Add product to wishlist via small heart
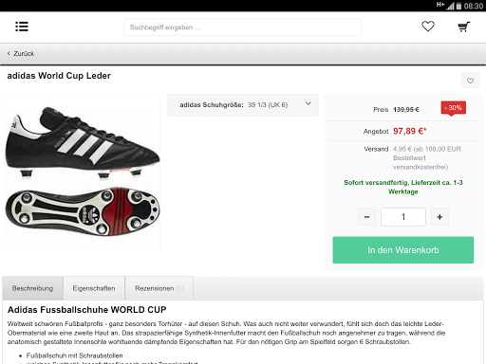The width and height of the screenshot is (486, 364). (x=470, y=81)
